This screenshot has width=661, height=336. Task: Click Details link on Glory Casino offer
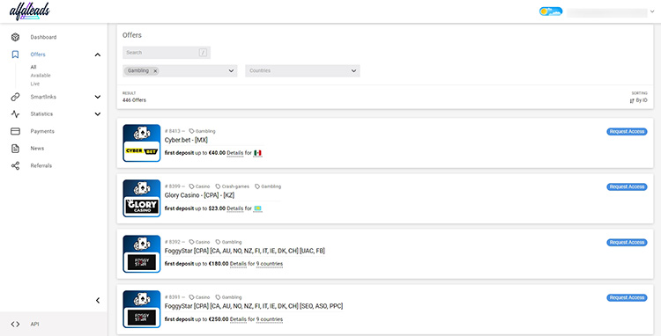[235, 208]
